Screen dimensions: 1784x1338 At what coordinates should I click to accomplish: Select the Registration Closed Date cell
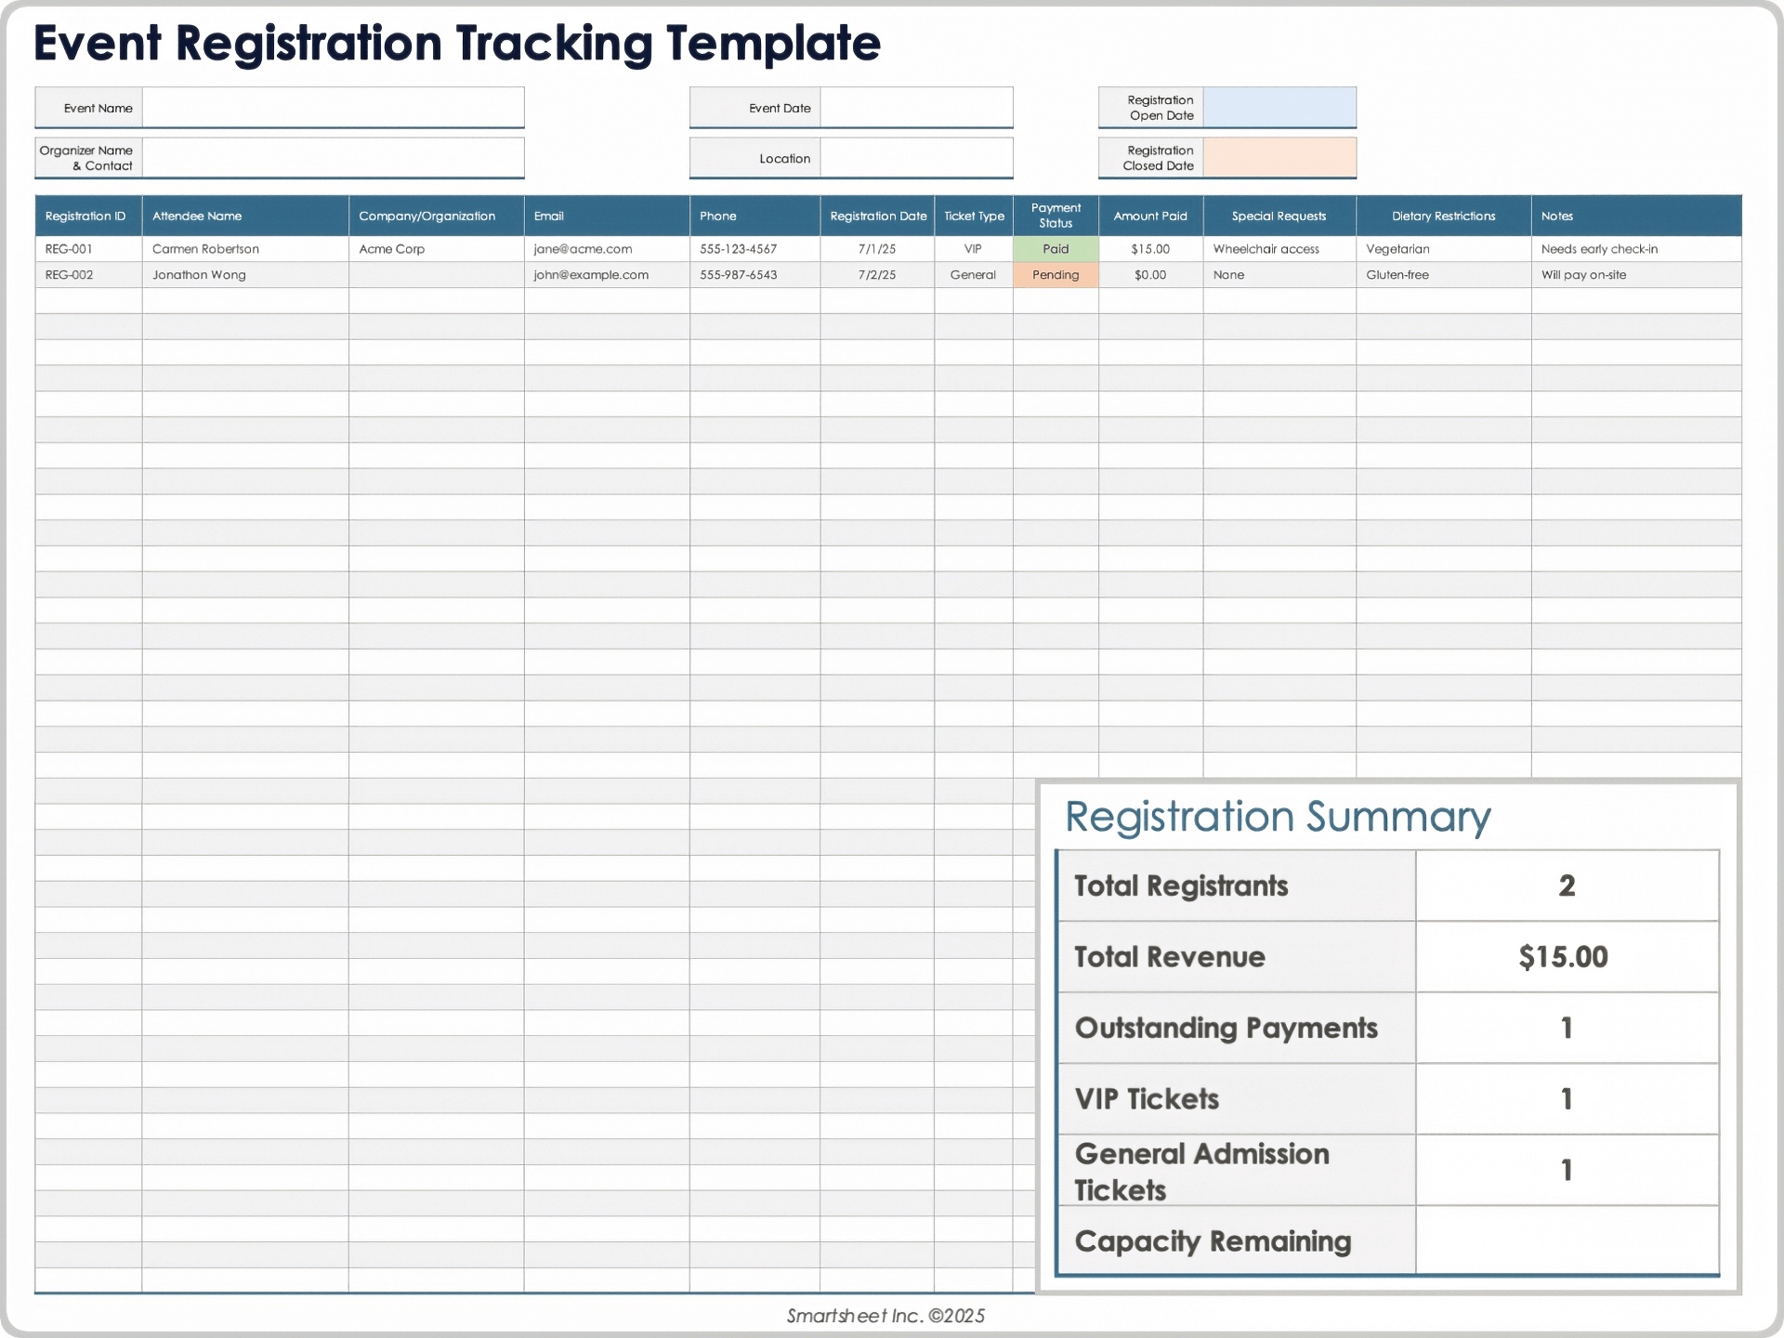click(x=1280, y=157)
